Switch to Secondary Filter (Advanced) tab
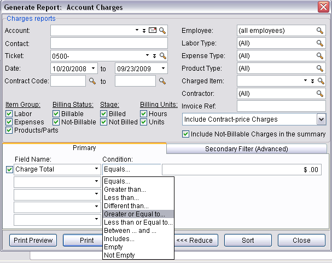This screenshot has height=263, width=332. (x=246, y=148)
